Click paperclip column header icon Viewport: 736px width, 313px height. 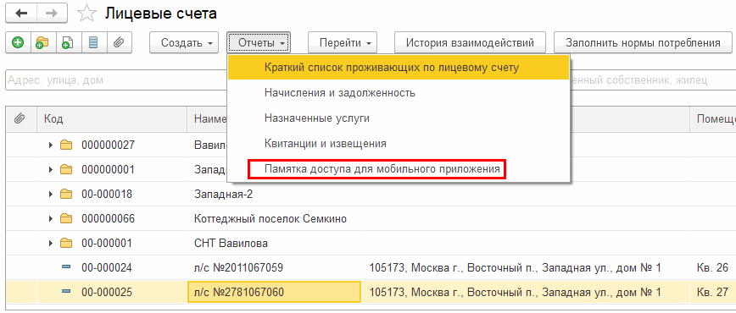click(20, 118)
